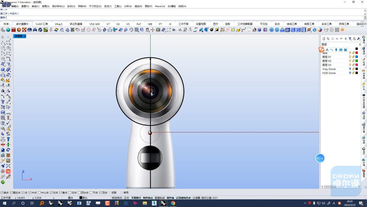Toggle visibility bulb of Vray Dome layer

tap(350, 69)
